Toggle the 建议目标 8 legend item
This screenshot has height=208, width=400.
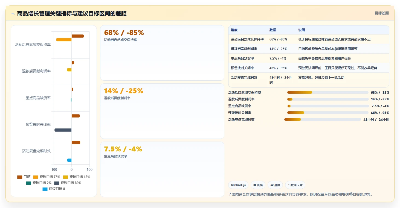coord(54,189)
